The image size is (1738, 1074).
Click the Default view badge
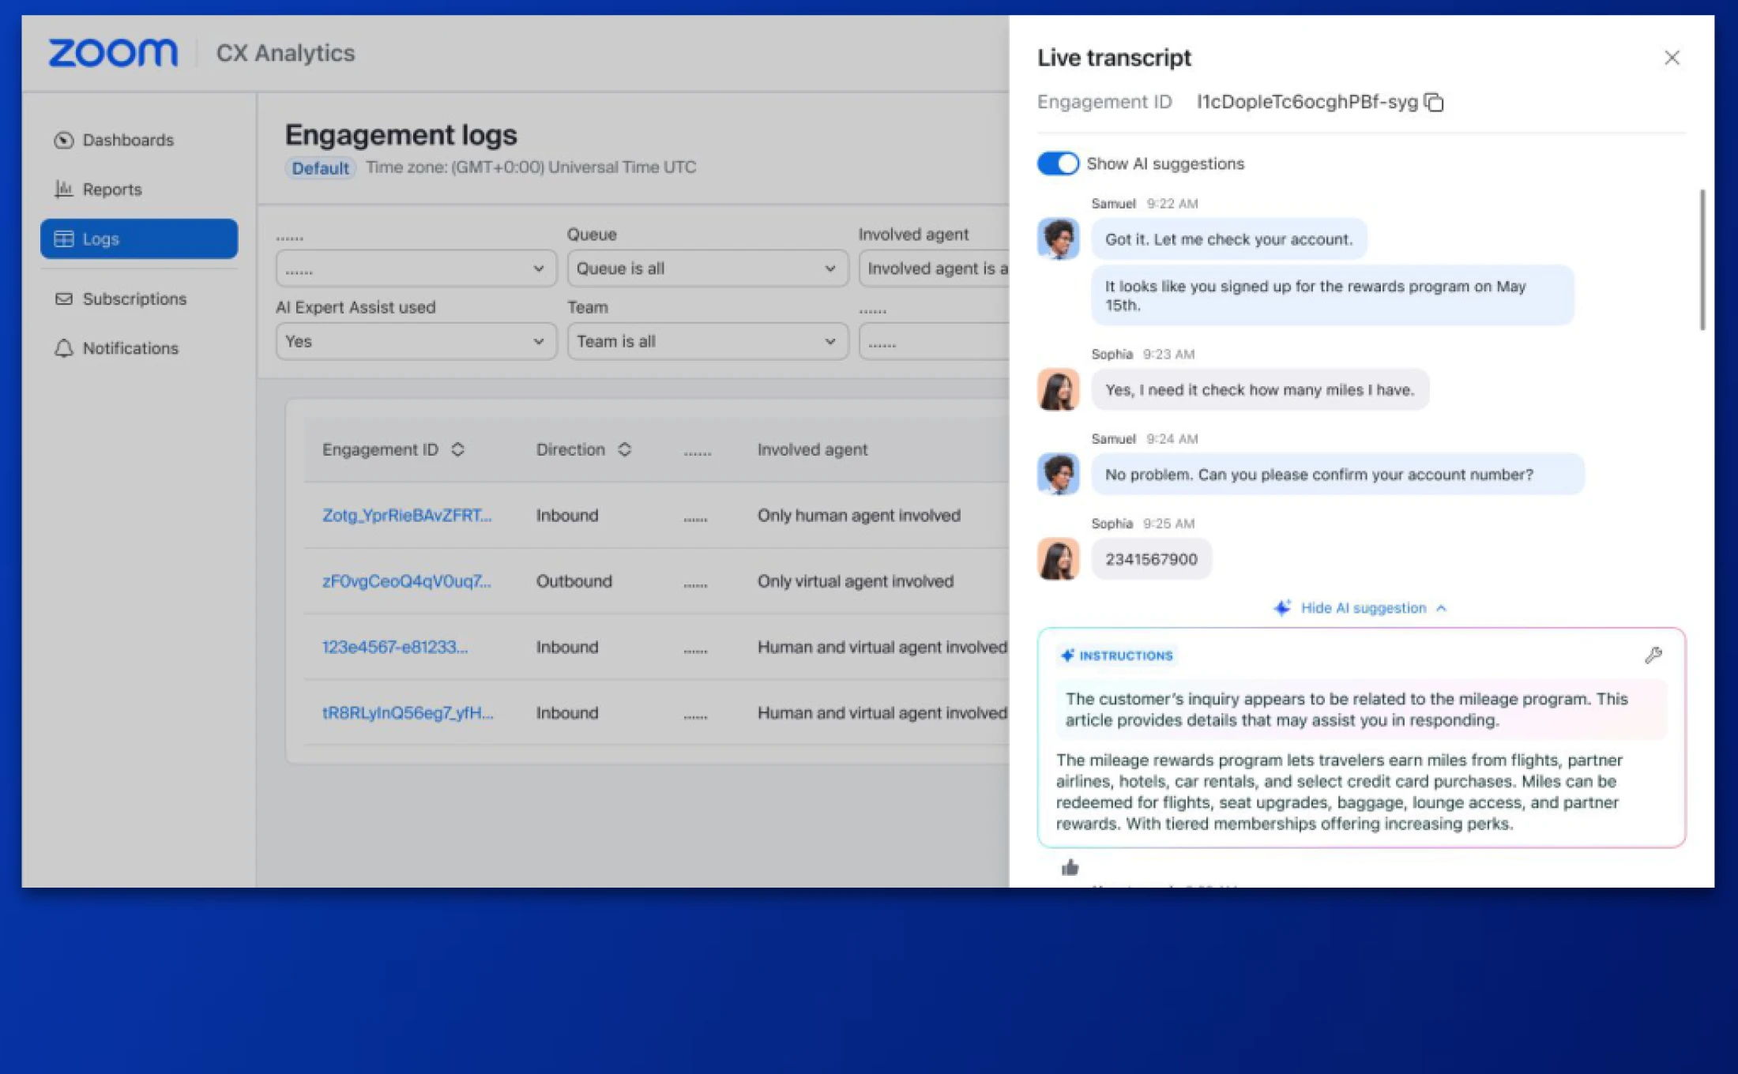point(320,167)
